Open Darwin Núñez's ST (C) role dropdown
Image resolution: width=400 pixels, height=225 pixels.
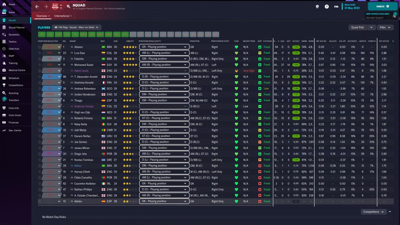(x=164, y=136)
